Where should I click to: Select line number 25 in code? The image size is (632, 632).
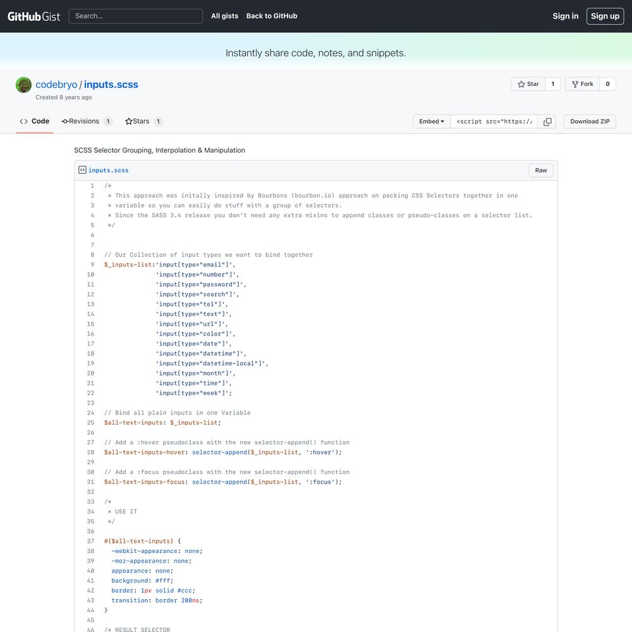click(x=90, y=423)
